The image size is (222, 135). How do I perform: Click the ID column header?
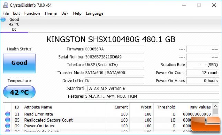pos(17,107)
